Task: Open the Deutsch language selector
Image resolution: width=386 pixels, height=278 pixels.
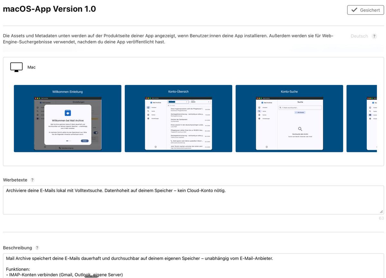Action: click(359, 36)
